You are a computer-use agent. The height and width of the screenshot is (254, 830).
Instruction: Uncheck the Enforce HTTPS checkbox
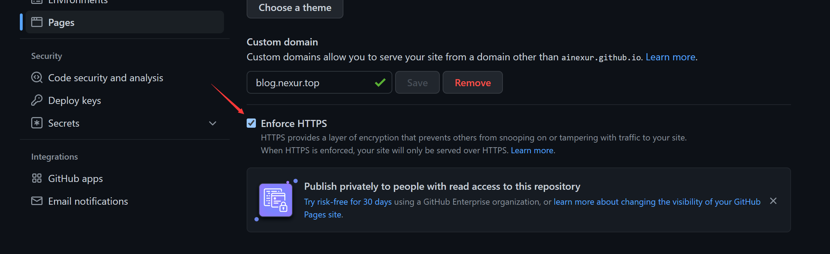pos(251,123)
